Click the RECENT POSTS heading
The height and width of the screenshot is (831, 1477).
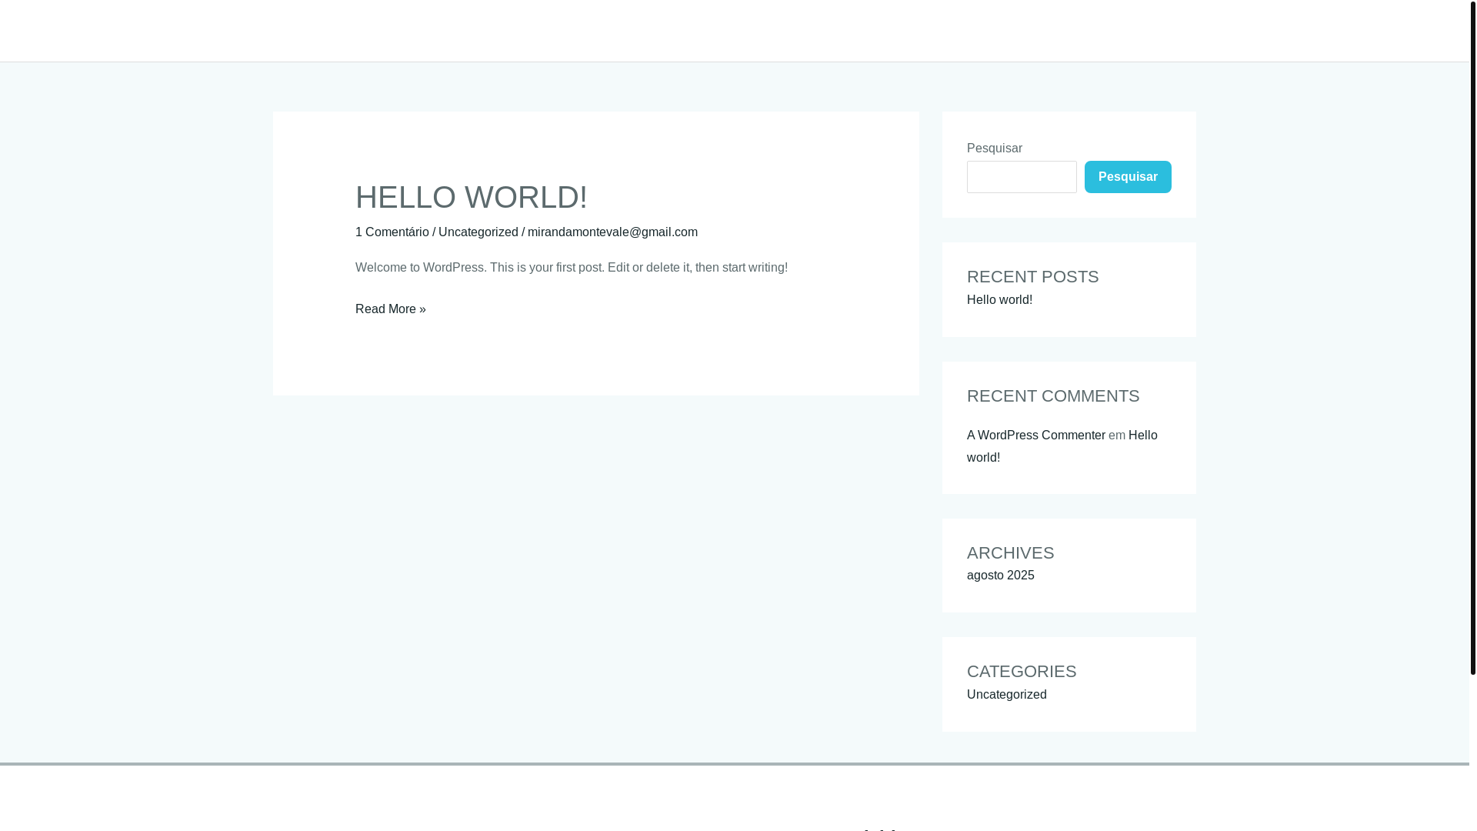click(x=1032, y=276)
